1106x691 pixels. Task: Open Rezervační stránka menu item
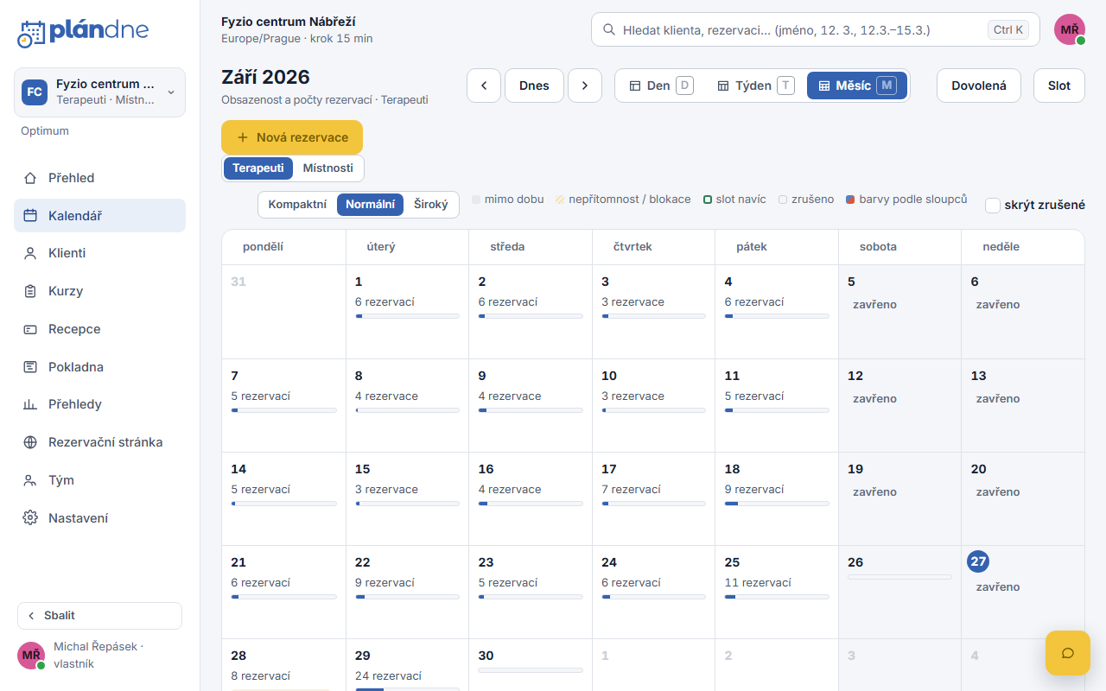tap(99, 442)
